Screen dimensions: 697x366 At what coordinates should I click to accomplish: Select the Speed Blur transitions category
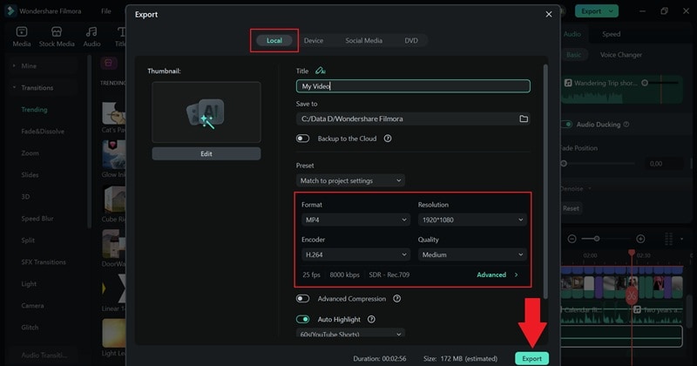pos(37,219)
